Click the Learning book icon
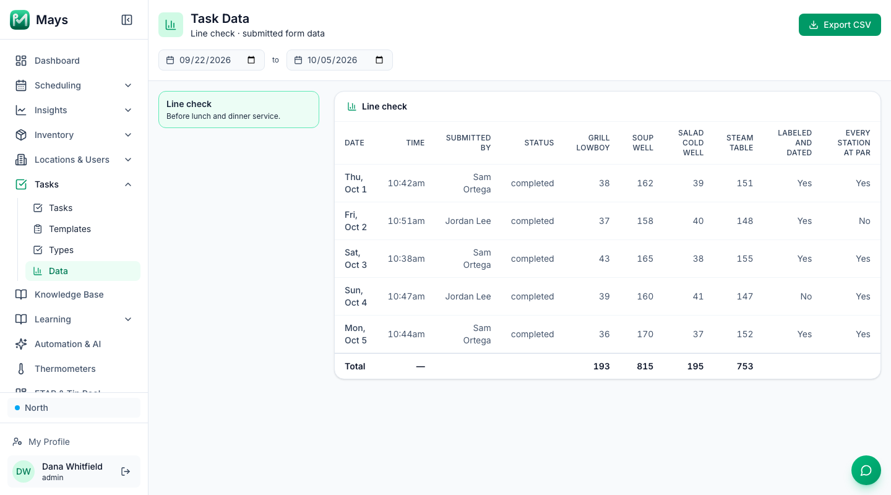 point(21,319)
